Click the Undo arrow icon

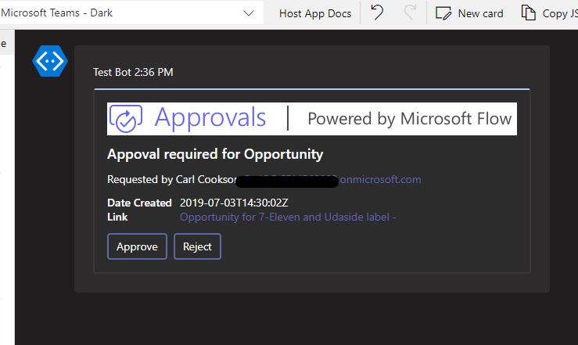click(377, 13)
